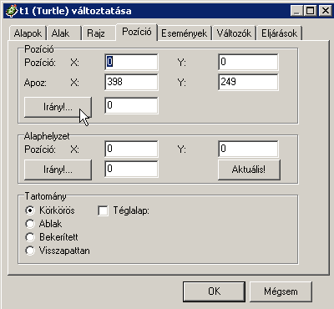Select the Rajz tab
This screenshot has height=309, width=334.
pyautogui.click(x=99, y=33)
